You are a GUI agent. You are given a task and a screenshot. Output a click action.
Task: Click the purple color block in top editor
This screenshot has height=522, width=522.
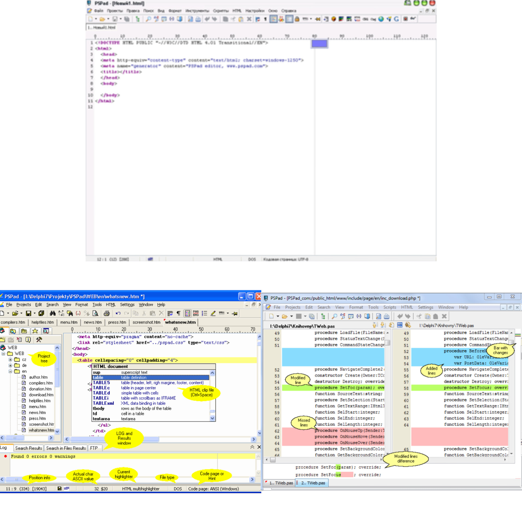pos(319,43)
